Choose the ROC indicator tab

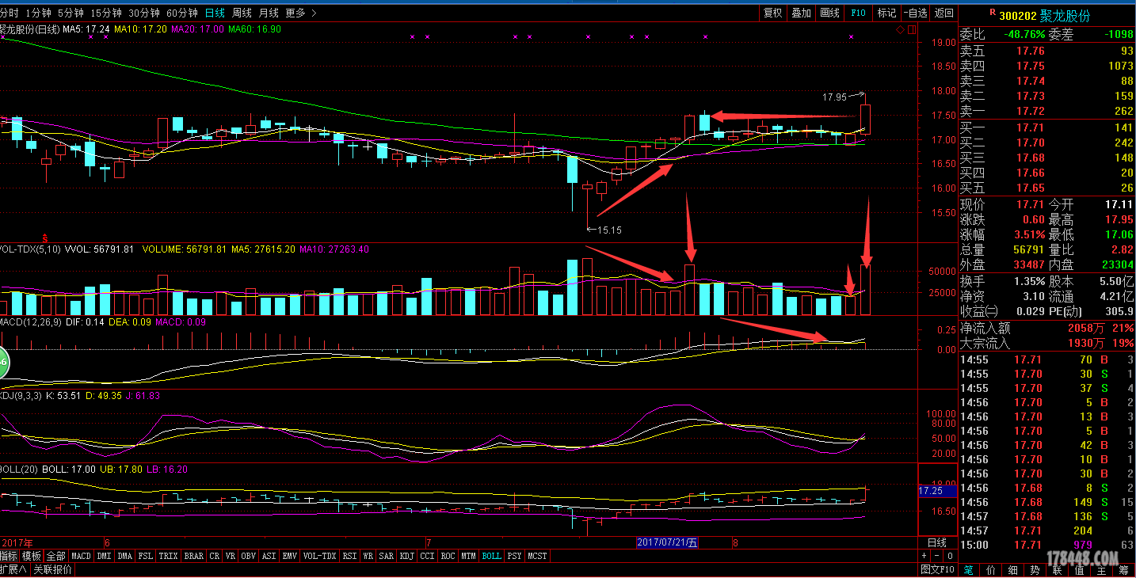[x=448, y=556]
